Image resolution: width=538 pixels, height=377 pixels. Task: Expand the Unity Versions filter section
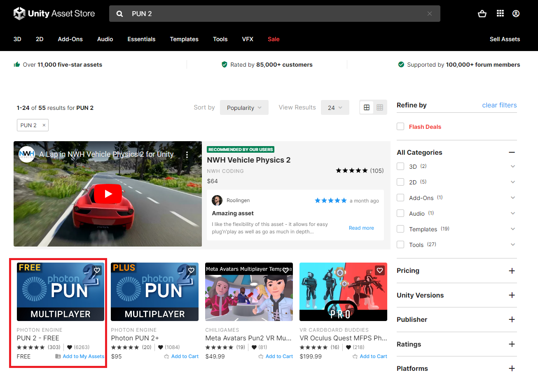coord(512,295)
